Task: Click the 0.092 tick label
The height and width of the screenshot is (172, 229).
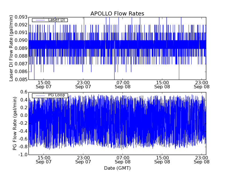Action: tap(21, 25)
